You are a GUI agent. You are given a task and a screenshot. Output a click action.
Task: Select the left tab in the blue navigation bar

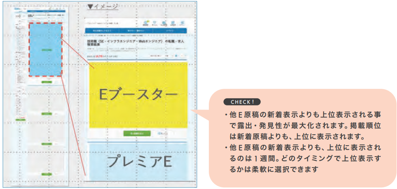tap(102, 31)
